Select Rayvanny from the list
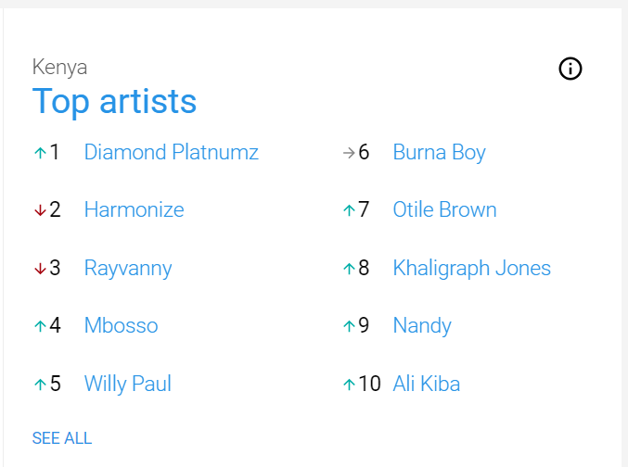This screenshot has width=628, height=467. (x=128, y=268)
